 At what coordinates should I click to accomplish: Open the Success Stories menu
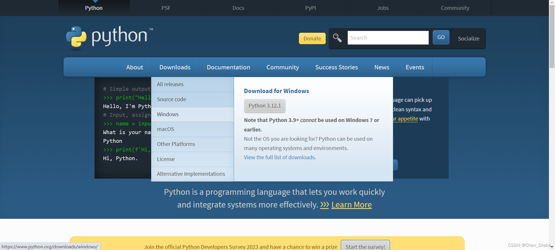(x=336, y=67)
